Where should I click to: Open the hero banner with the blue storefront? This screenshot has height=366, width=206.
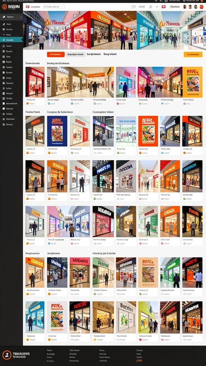(x=171, y=30)
